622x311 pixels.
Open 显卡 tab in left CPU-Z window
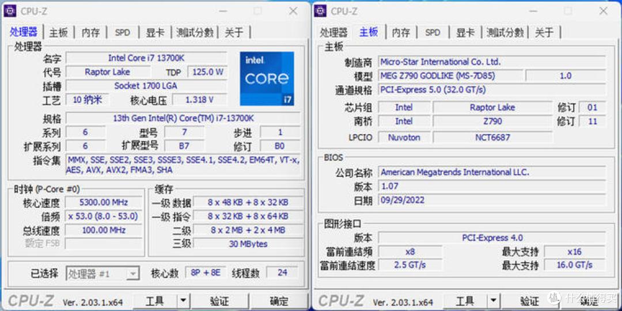pos(155,32)
